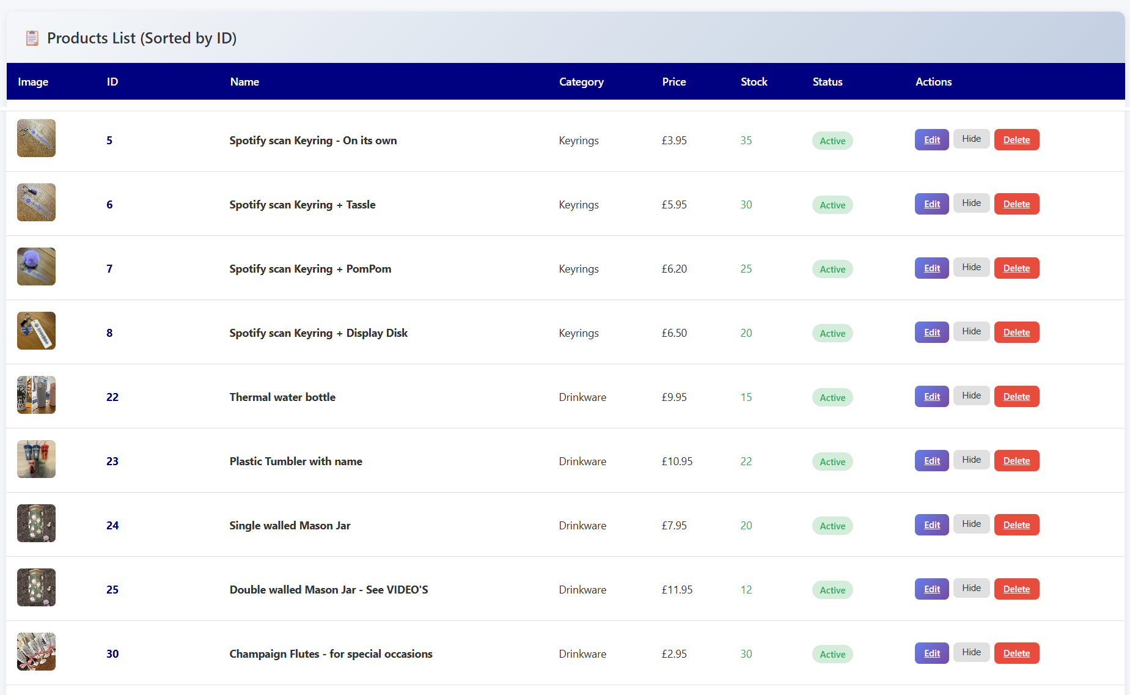Select the Champaign Flutes product image
The width and height of the screenshot is (1130, 695).
pyautogui.click(x=36, y=652)
